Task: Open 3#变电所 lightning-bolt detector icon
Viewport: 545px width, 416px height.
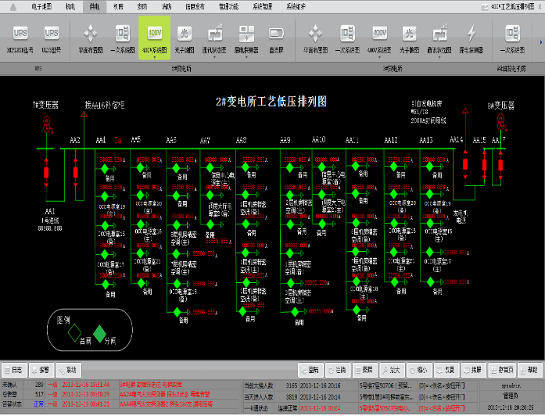Action: (x=471, y=34)
